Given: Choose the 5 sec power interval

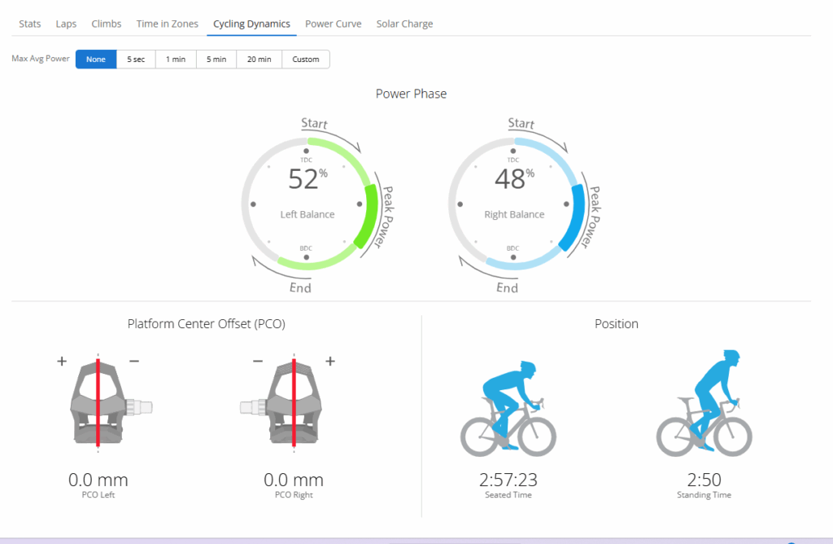Looking at the screenshot, I should (x=136, y=59).
